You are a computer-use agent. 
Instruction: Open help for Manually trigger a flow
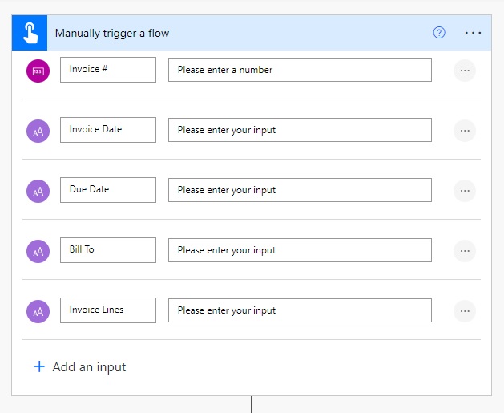coord(439,33)
